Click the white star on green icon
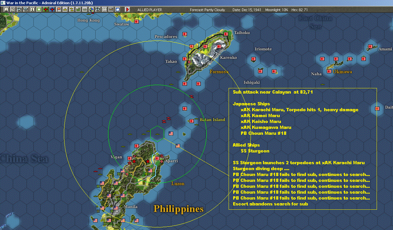 click(39, 9)
